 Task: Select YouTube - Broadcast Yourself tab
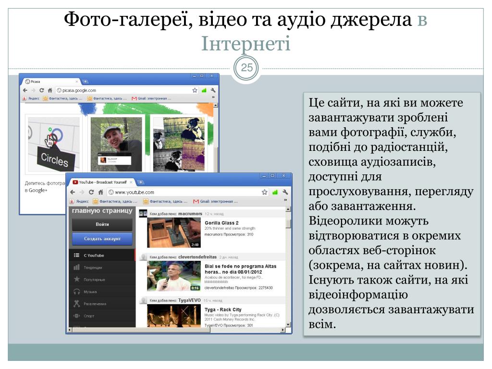click(x=103, y=182)
